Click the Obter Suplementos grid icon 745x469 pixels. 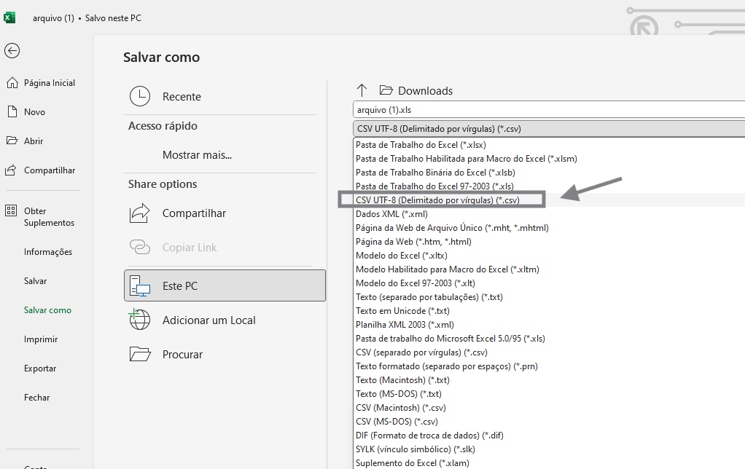(x=12, y=211)
